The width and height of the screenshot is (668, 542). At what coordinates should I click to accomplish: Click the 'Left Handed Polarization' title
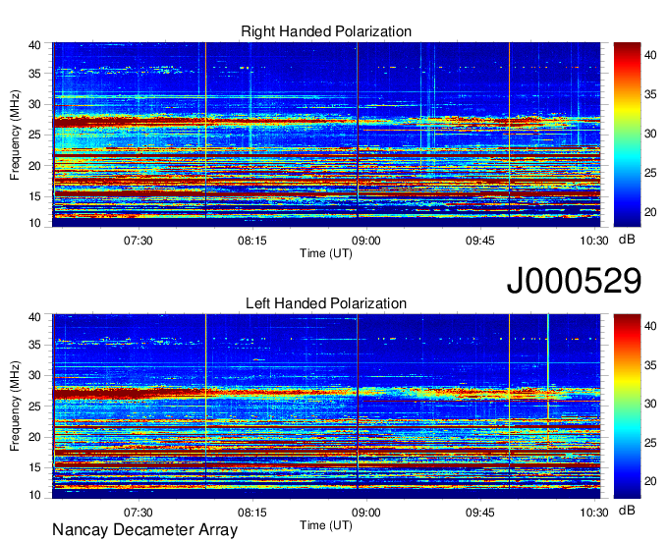[326, 303]
